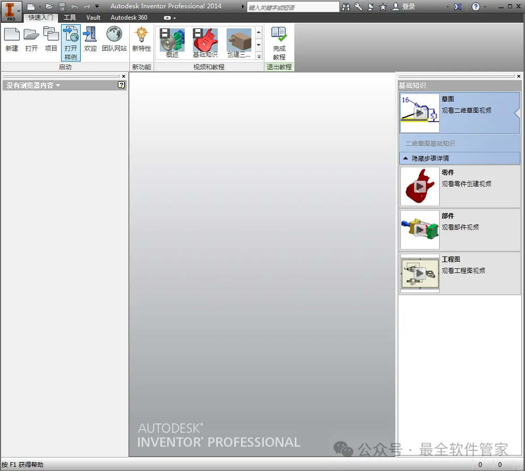Image resolution: width=525 pixels, height=471 pixels.
Task: Click the Open folder quick access icon
Action: pyautogui.click(x=50, y=6)
